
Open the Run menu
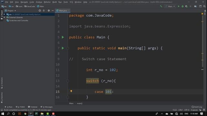point(60,2)
